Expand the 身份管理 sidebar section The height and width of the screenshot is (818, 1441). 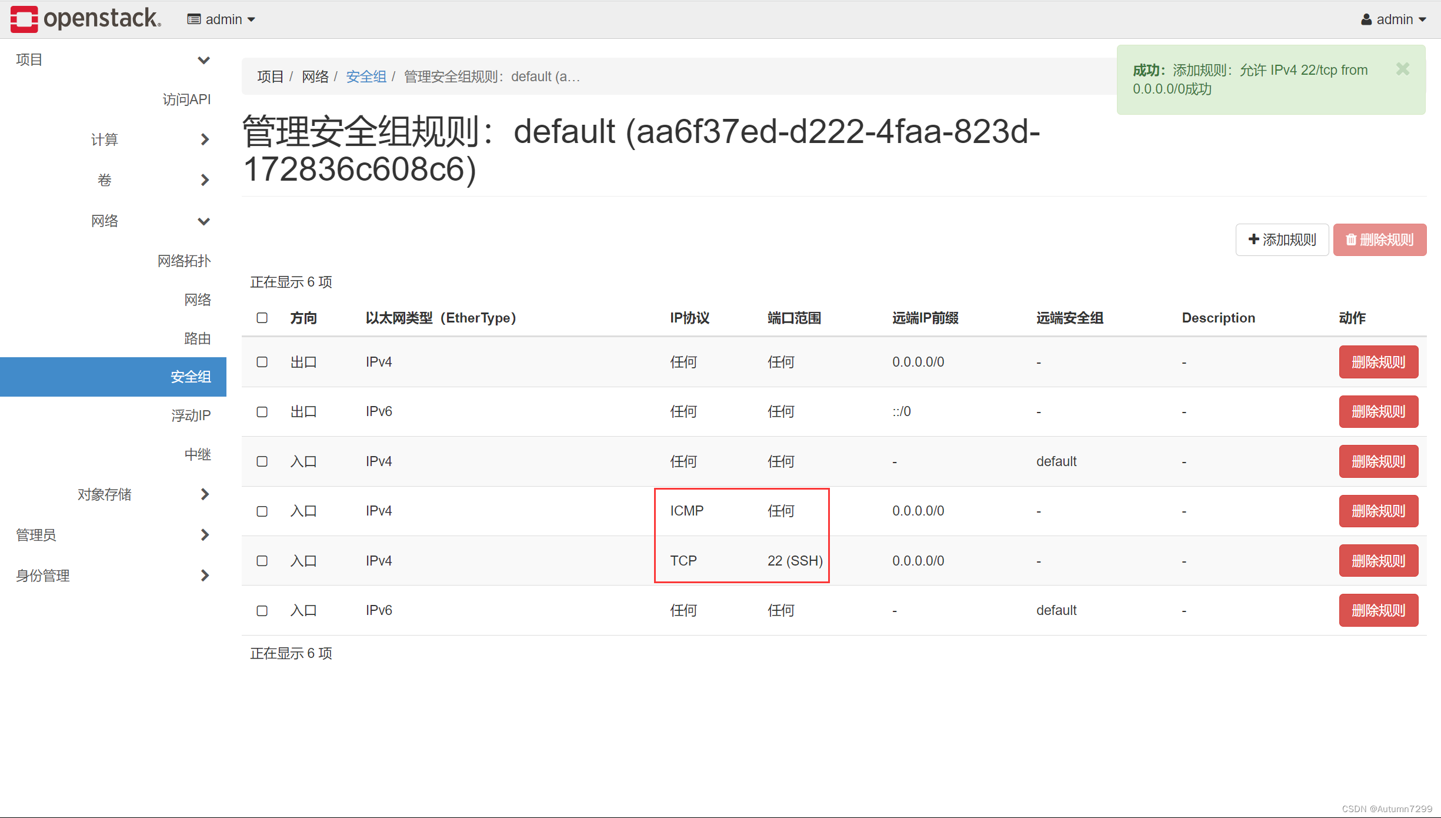click(113, 576)
